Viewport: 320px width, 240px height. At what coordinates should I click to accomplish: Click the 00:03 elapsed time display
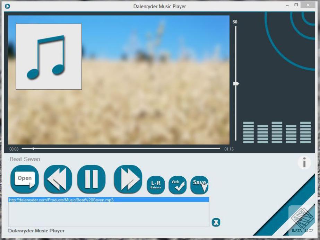pyautogui.click(x=13, y=149)
